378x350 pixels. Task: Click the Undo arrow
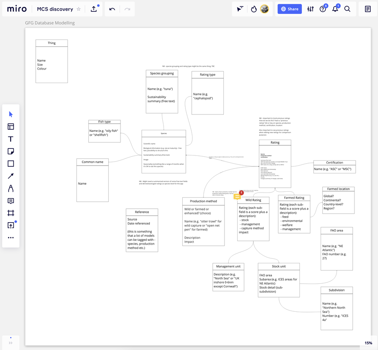[x=112, y=9]
